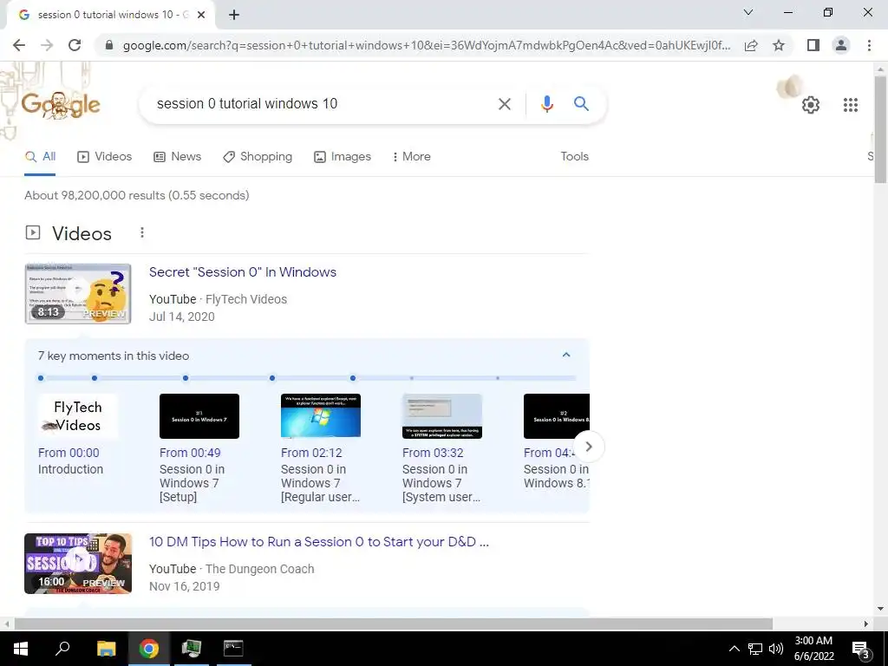Open Google quick settings gear
The width and height of the screenshot is (888, 666).
[811, 105]
